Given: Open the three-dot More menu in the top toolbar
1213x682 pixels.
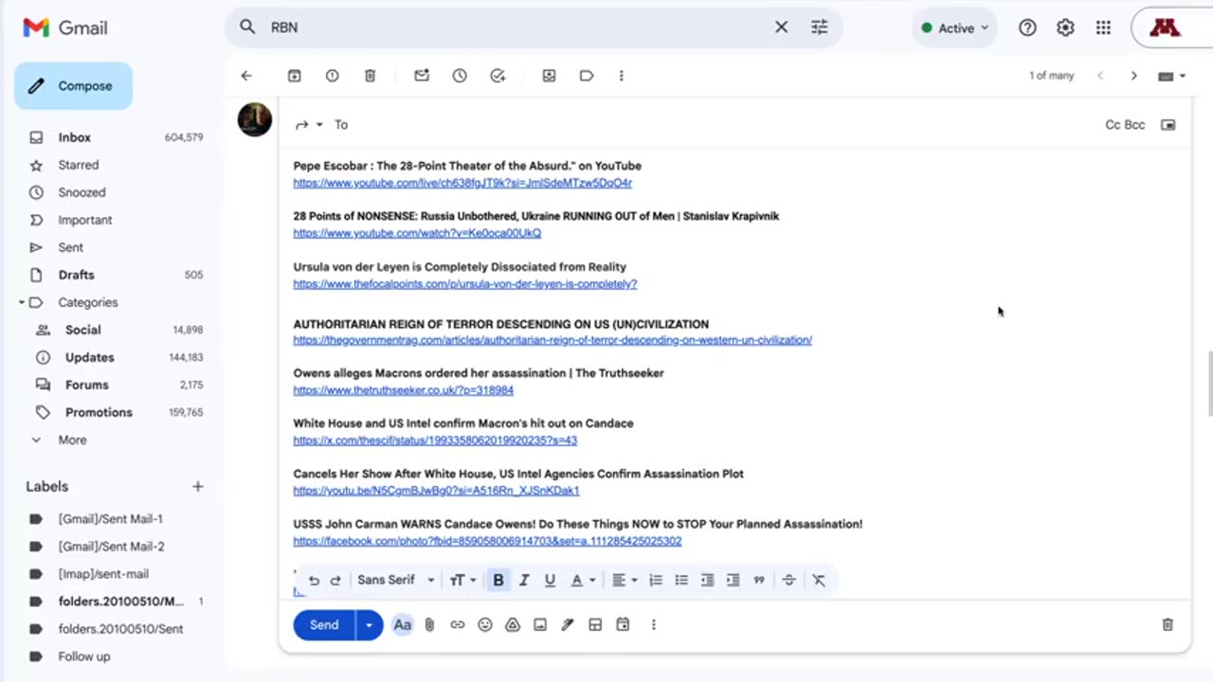Looking at the screenshot, I should coord(621,76).
